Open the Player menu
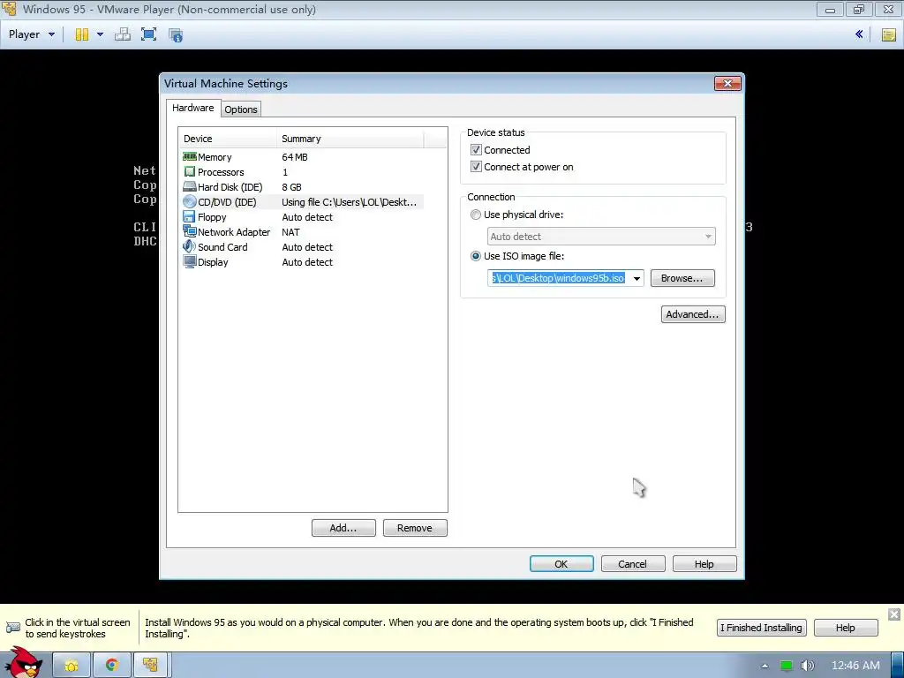904x678 pixels. pos(31,34)
